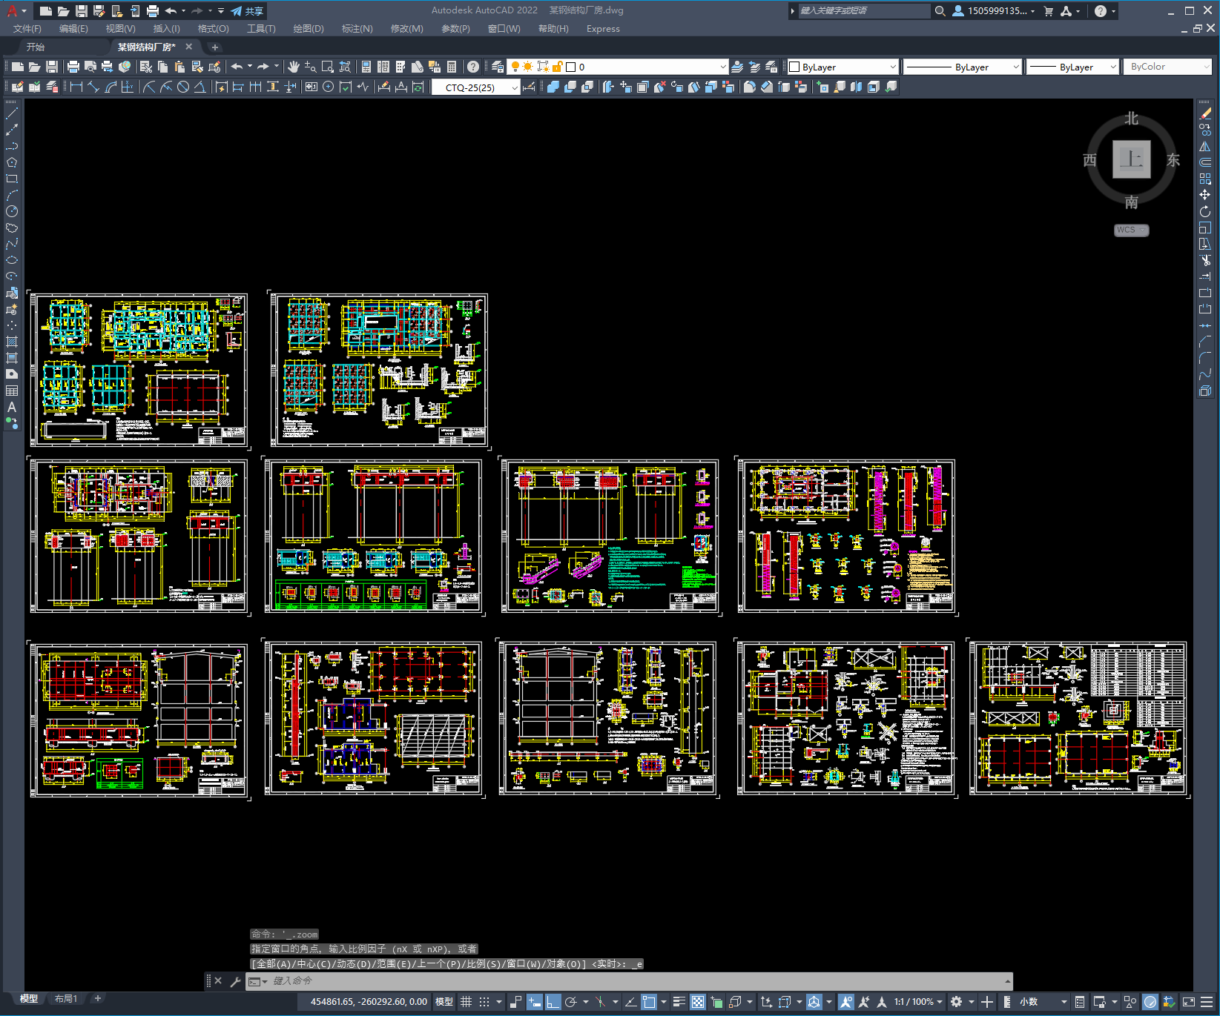This screenshot has width=1220, height=1016.
Task: Click the Help question mark in standard toolbar
Action: [x=473, y=67]
